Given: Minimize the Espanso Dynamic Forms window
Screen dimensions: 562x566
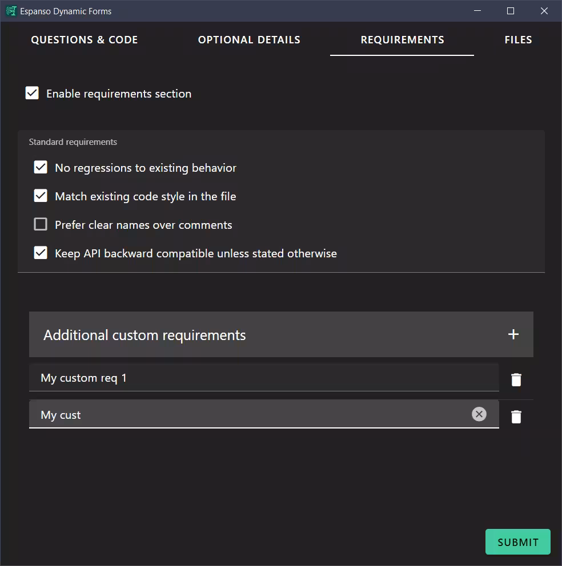Looking at the screenshot, I should pyautogui.click(x=477, y=11).
